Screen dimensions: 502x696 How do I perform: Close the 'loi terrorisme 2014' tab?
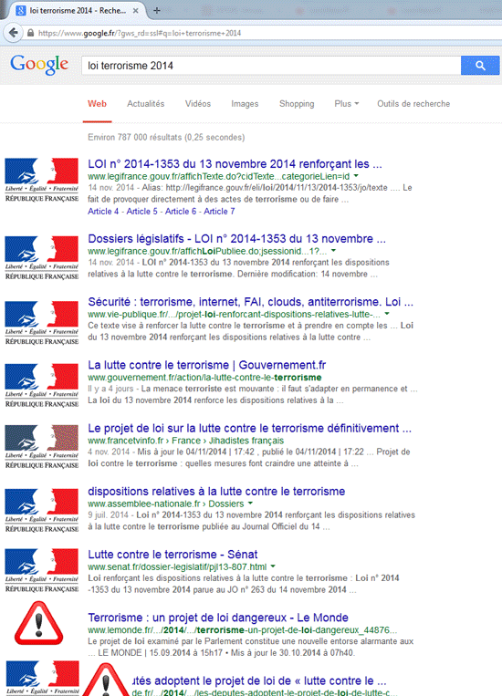136,11
